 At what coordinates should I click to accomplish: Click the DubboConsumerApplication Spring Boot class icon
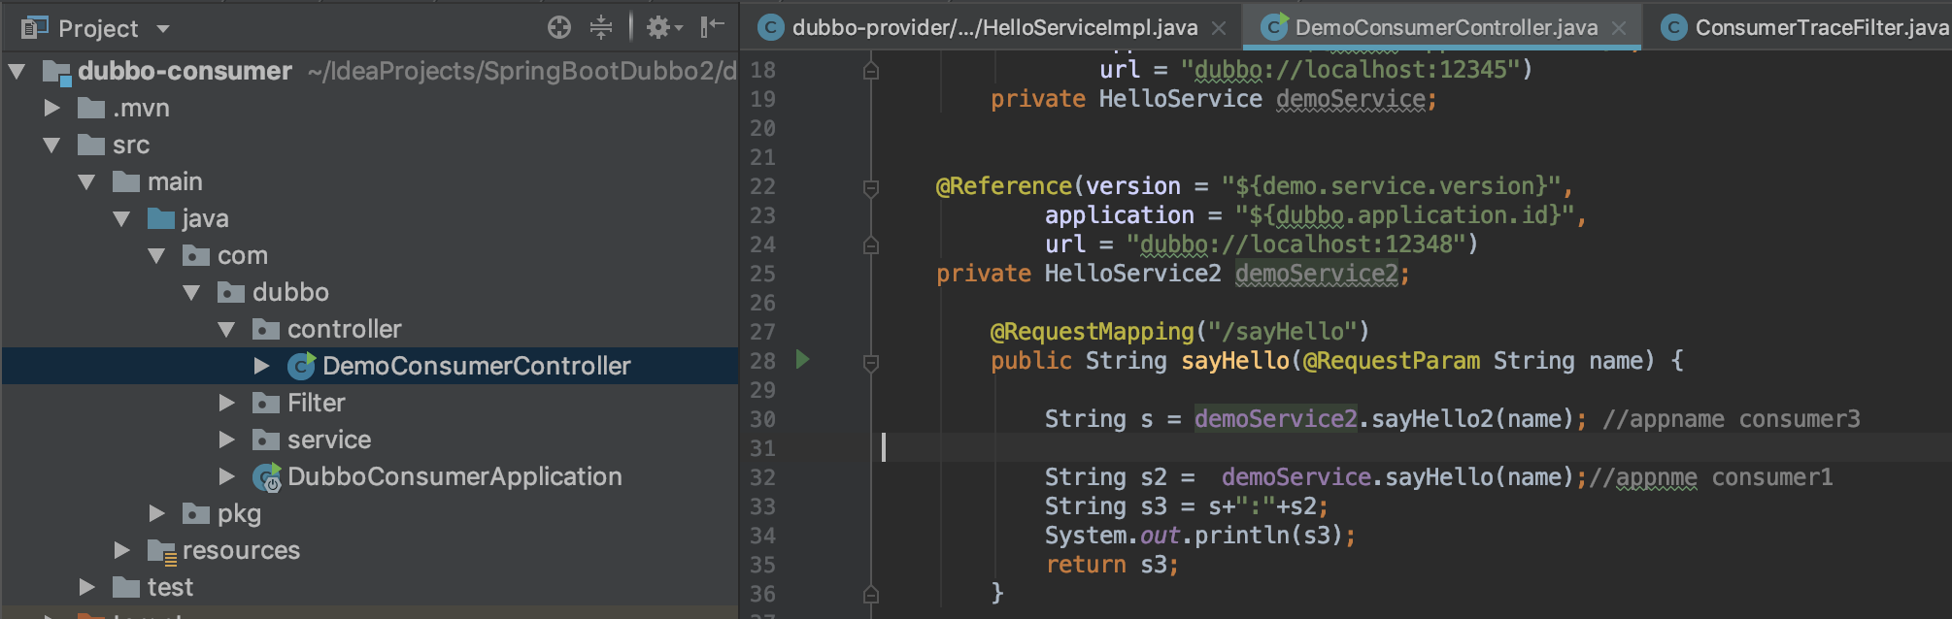tap(266, 476)
